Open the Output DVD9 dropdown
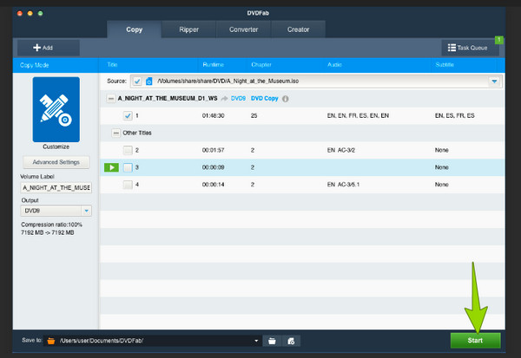 click(86, 211)
